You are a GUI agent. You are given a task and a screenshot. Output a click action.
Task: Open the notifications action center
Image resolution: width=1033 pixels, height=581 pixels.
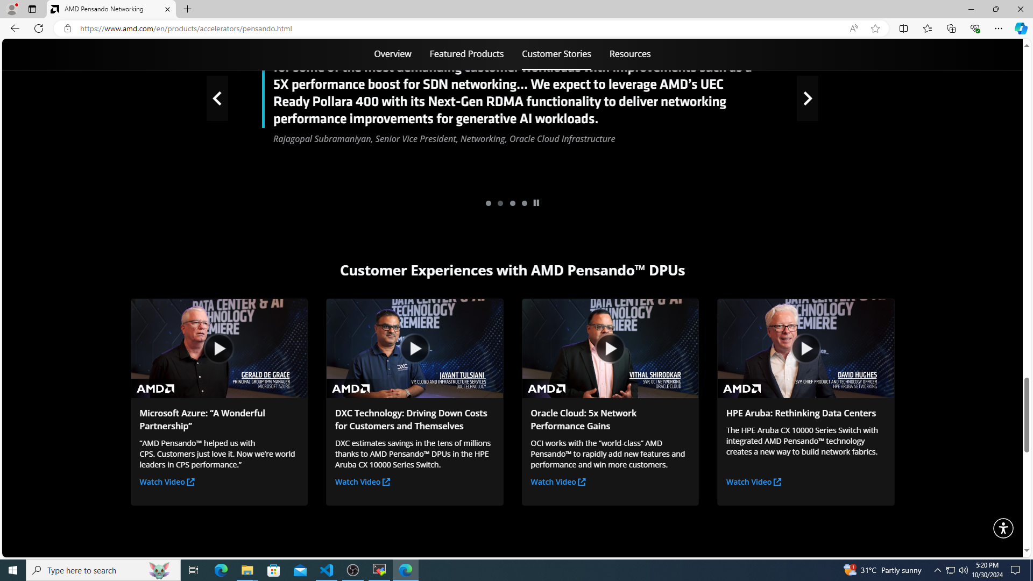1015,570
